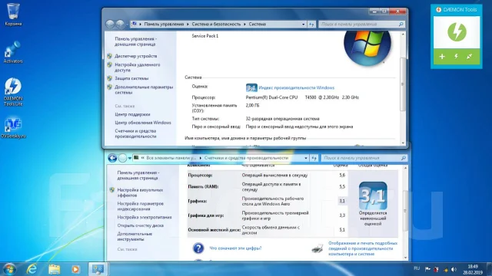The width and height of the screenshot is (492, 276).
Task: Refresh the System window address bar
Action: (x=311, y=24)
